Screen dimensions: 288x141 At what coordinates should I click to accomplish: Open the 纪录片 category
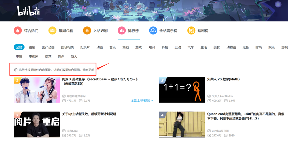85,47
